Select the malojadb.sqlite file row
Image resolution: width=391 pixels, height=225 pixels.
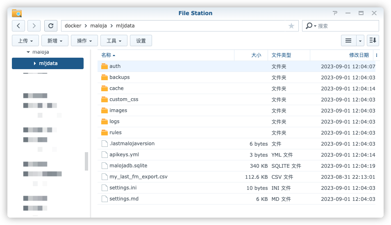[x=236, y=166]
